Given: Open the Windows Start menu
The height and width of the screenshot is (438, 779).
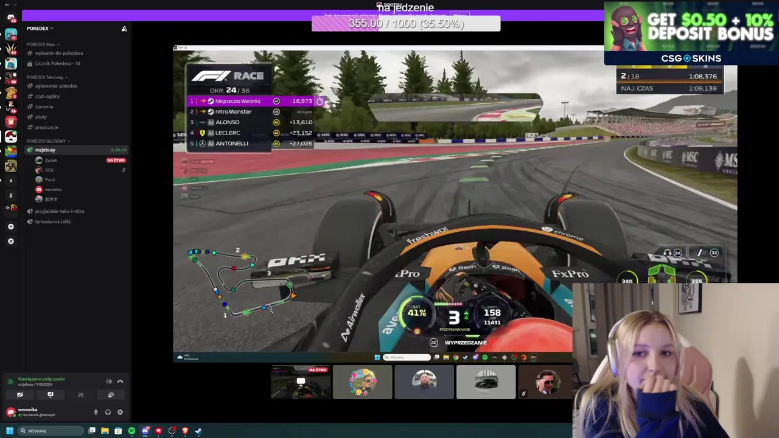Looking at the screenshot, I should point(10,431).
